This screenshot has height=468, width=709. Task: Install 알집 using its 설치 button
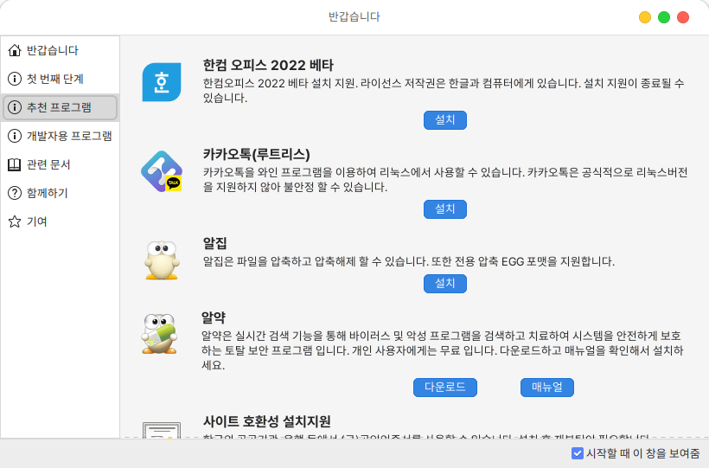[x=444, y=283]
